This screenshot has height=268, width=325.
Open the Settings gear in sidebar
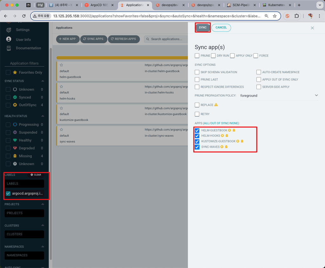pos(9,30)
